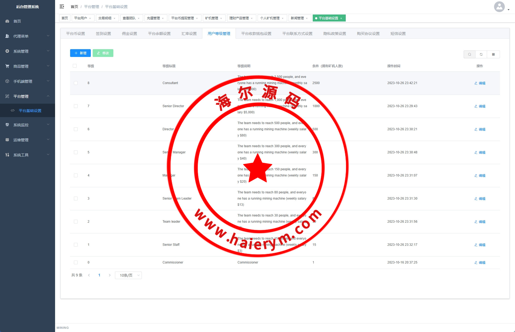515x332 pixels.
Task: Click edit icon for Consultant row
Action: click(476, 83)
